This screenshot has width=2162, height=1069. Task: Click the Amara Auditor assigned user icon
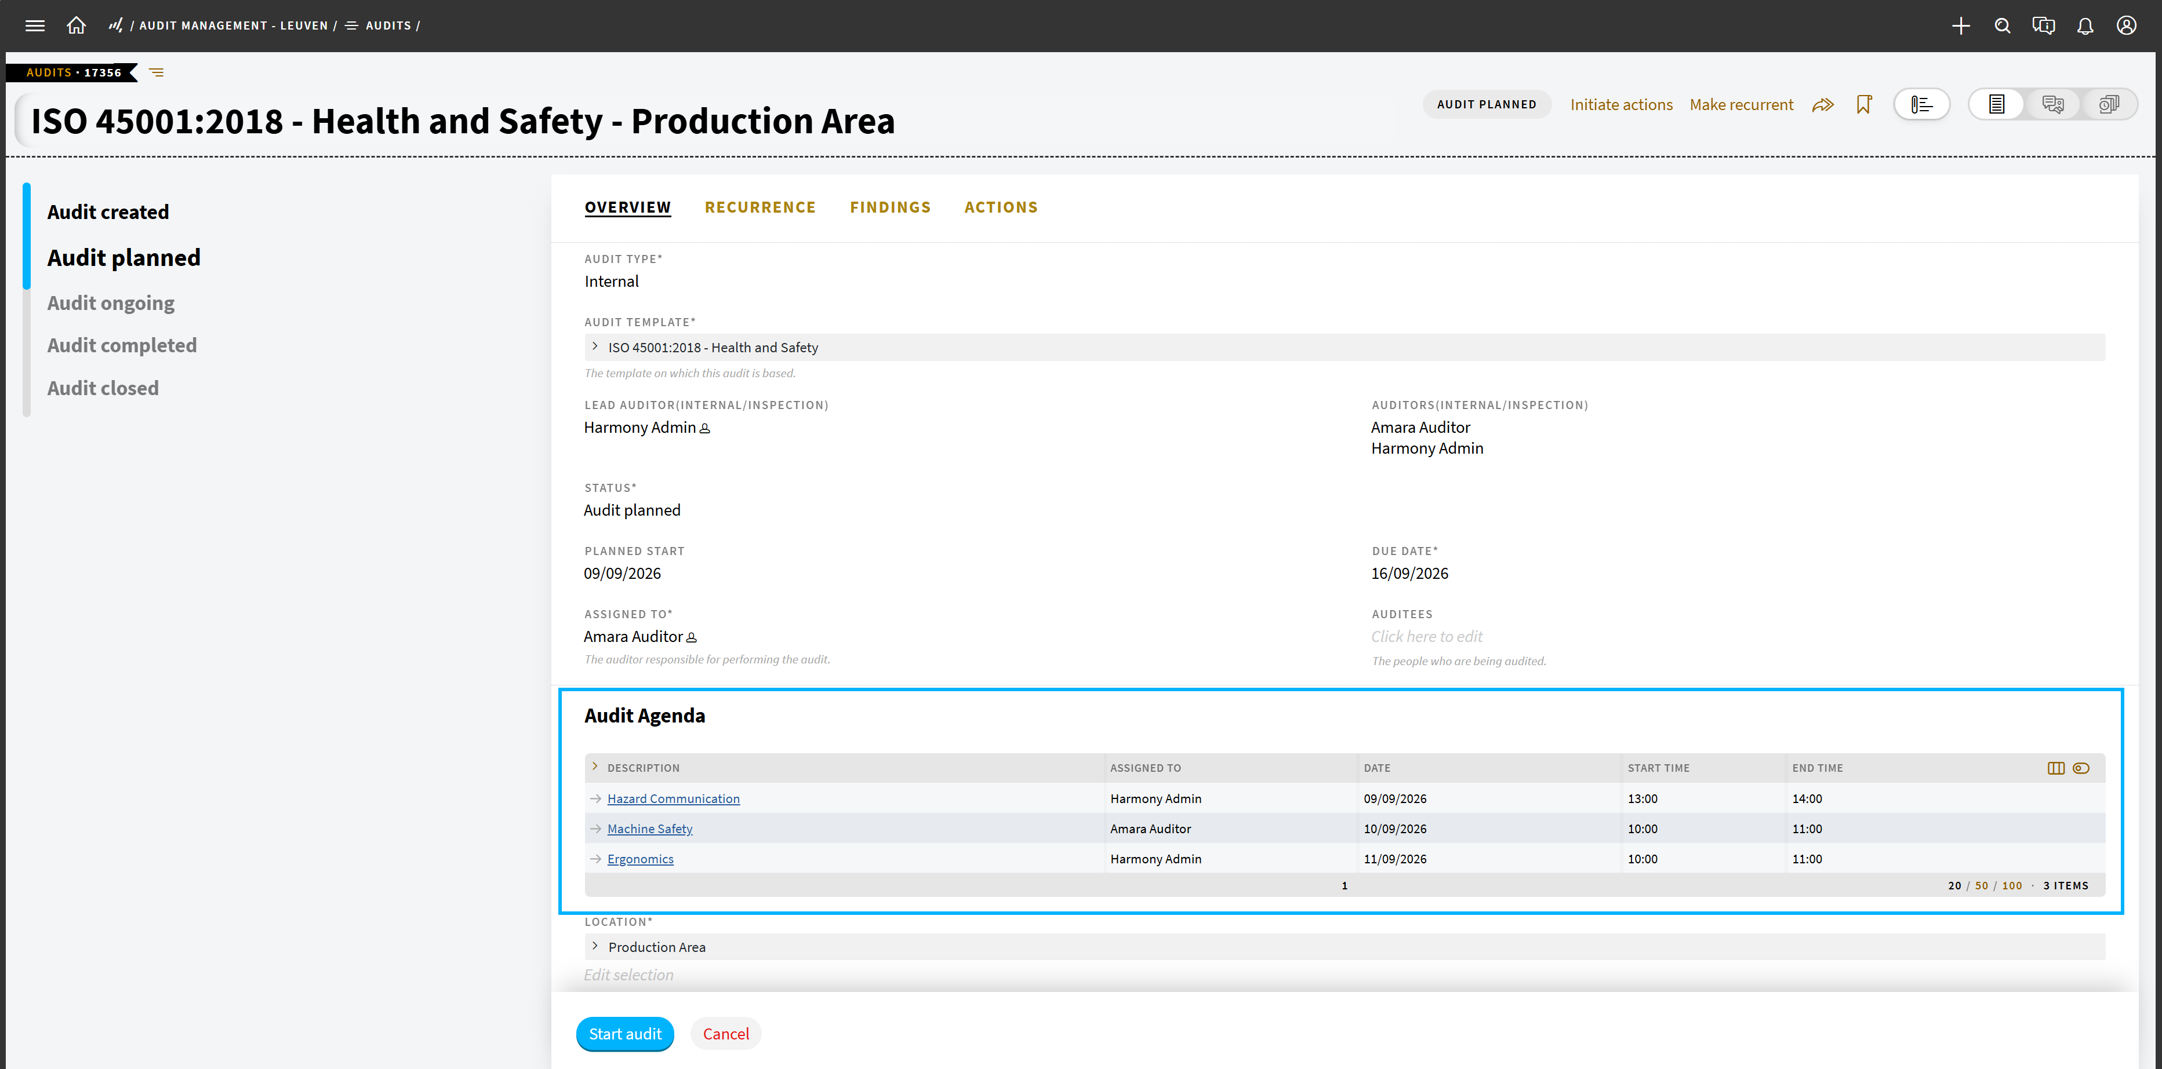[x=692, y=638]
